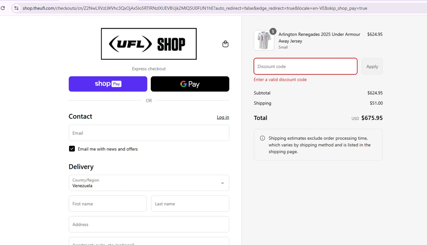Image resolution: width=427 pixels, height=245 pixels.
Task: Focus the Discount code field
Action: pos(305,67)
